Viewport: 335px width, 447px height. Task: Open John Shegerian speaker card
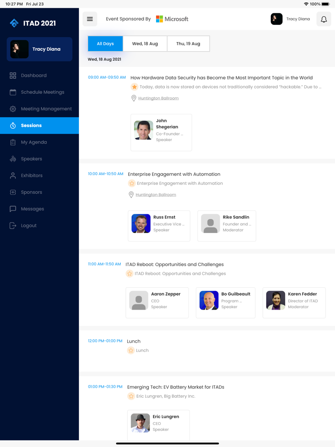161,133
